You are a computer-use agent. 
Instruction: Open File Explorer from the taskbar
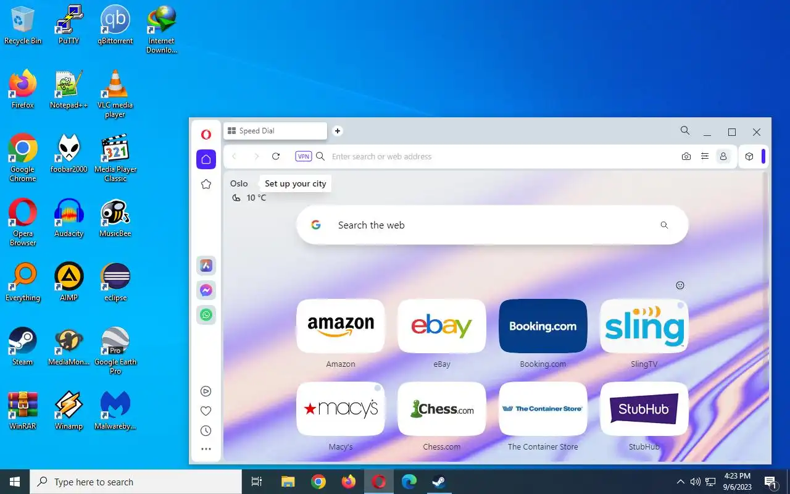[x=288, y=482]
